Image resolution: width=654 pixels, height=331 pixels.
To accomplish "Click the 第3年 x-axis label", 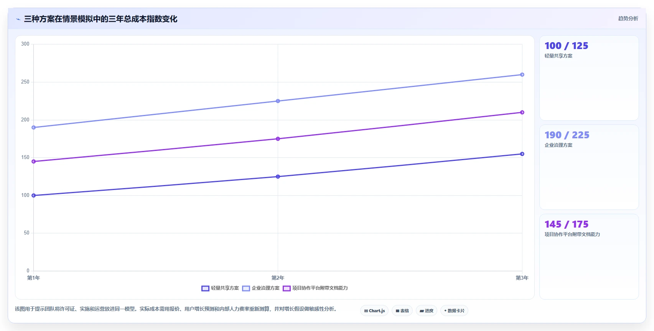I will [522, 278].
